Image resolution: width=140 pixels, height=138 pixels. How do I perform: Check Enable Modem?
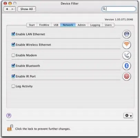pyautogui.click(x=13, y=55)
